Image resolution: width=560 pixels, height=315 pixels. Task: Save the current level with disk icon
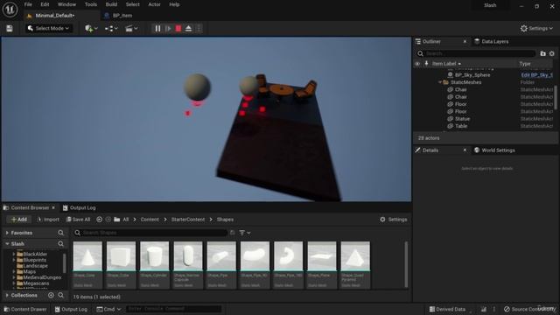[10, 29]
